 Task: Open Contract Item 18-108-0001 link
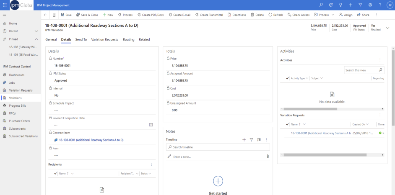click(91, 140)
